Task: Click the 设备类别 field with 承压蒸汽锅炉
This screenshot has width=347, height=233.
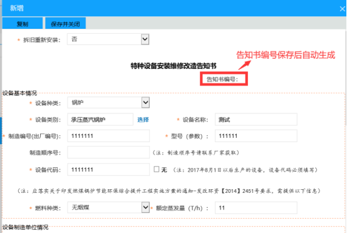Action: click(x=100, y=120)
